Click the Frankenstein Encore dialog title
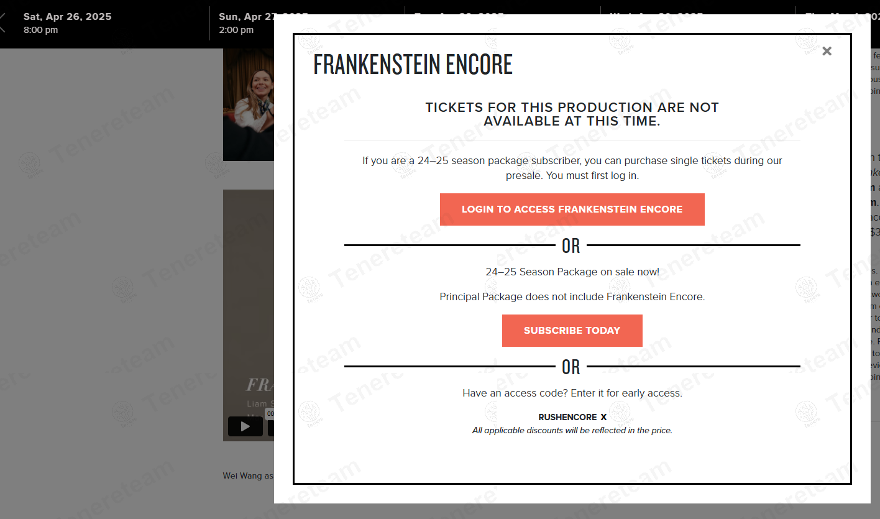Viewport: 880px width, 519px height. tap(413, 65)
